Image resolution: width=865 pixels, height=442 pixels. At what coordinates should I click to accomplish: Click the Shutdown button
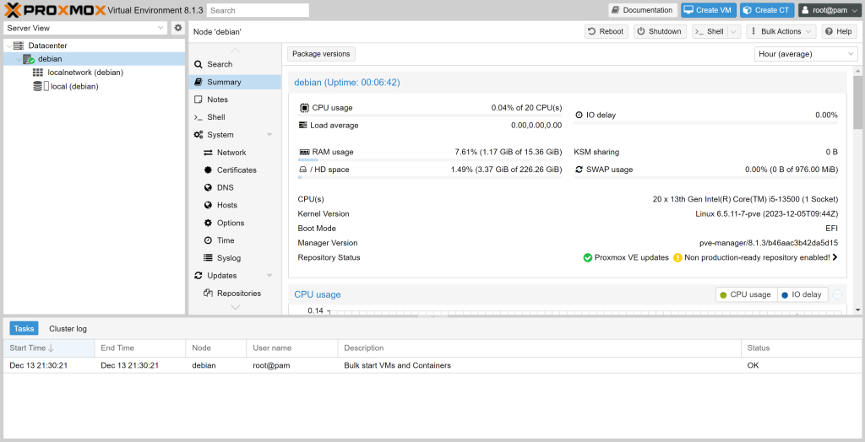click(660, 31)
